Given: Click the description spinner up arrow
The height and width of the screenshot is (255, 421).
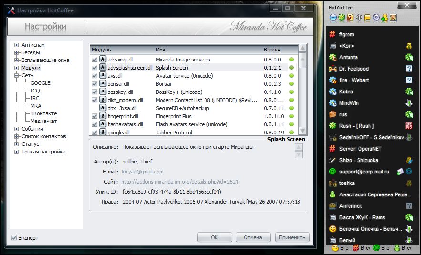Looking at the screenshot, I should pos(298,147).
